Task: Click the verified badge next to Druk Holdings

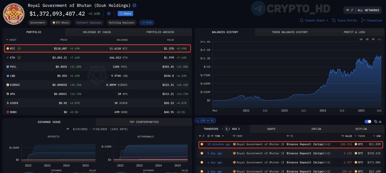Action: click(134, 5)
